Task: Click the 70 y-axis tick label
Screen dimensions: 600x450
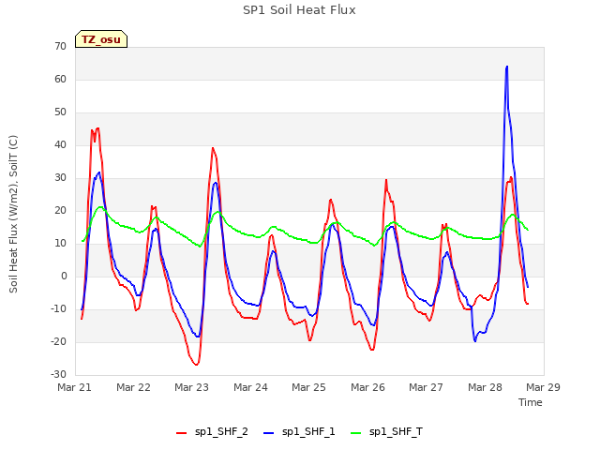Action: (60, 46)
